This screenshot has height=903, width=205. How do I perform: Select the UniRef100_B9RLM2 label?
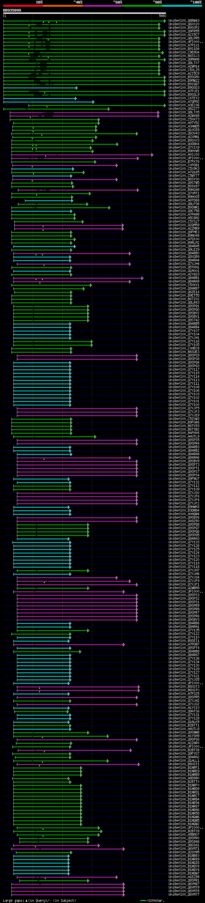184,242
